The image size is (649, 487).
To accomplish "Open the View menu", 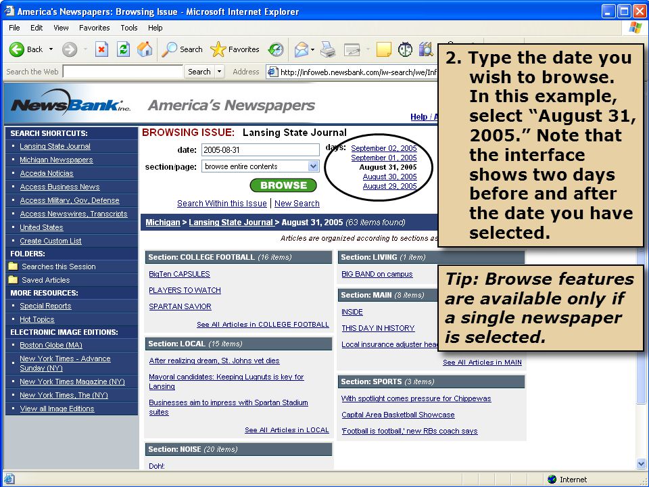I will click(x=61, y=28).
